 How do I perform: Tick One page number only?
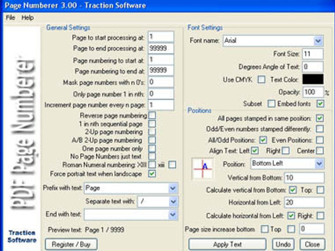(x=152, y=148)
